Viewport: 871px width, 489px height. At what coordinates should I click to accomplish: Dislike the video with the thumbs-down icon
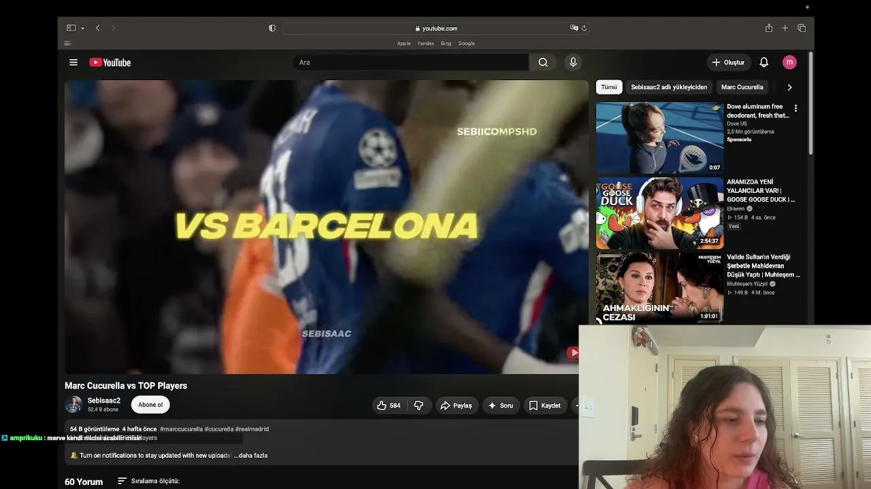tap(418, 405)
